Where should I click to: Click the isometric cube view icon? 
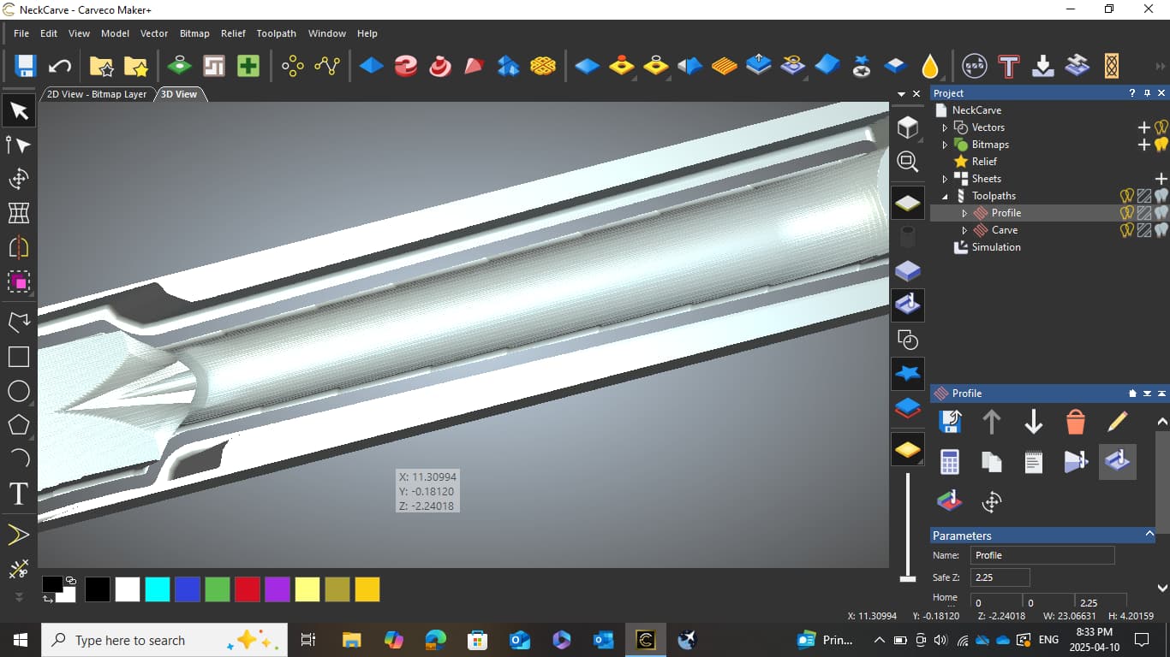click(907, 127)
